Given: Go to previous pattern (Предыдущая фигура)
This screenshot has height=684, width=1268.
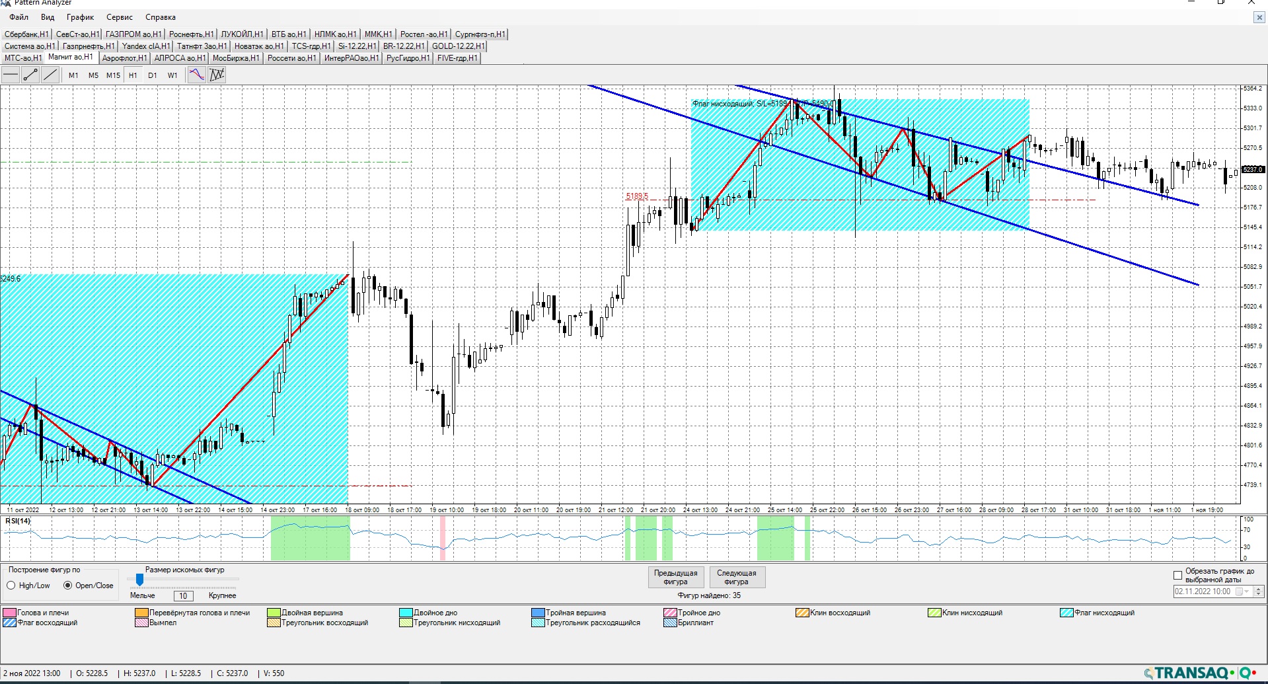Looking at the screenshot, I should pyautogui.click(x=675, y=578).
